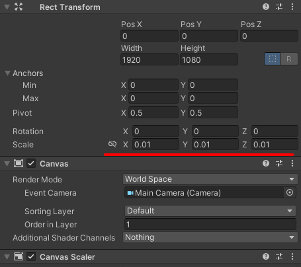Toggle constrained proportions link icon for Scale
Viewport: 301px width, 267px height.
[112, 144]
